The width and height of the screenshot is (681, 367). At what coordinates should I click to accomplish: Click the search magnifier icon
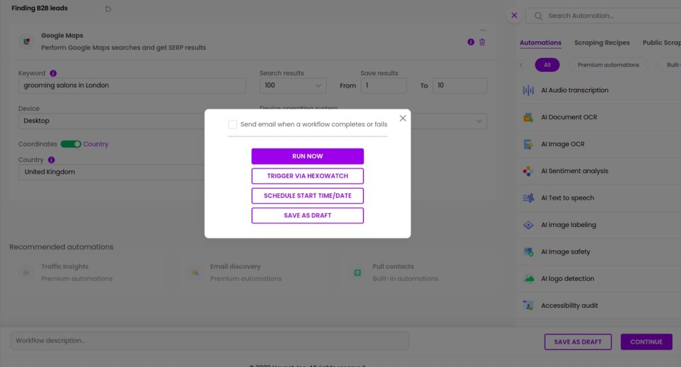[538, 16]
